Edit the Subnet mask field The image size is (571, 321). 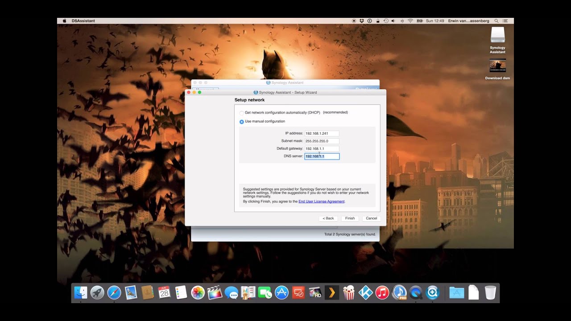pos(322,141)
